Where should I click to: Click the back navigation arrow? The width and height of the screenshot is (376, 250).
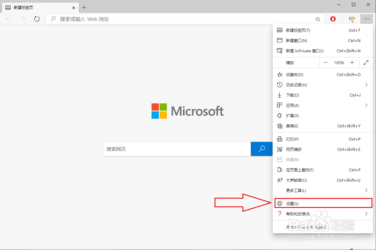[x=9, y=19]
